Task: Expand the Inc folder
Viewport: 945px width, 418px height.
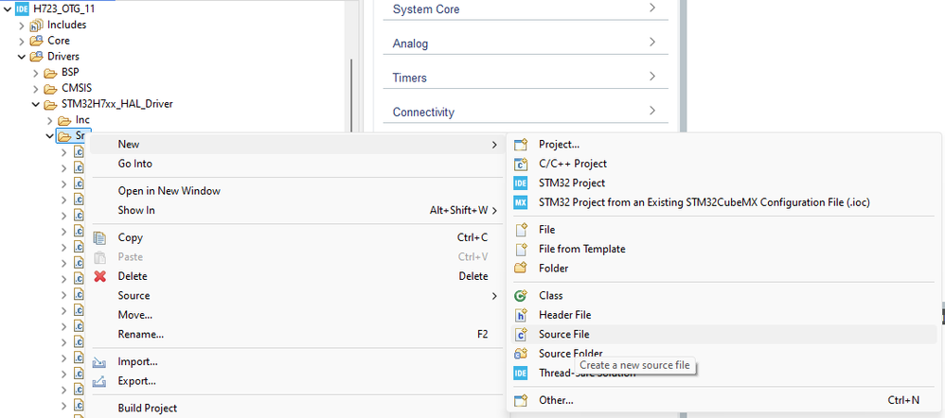Action: click(x=50, y=120)
